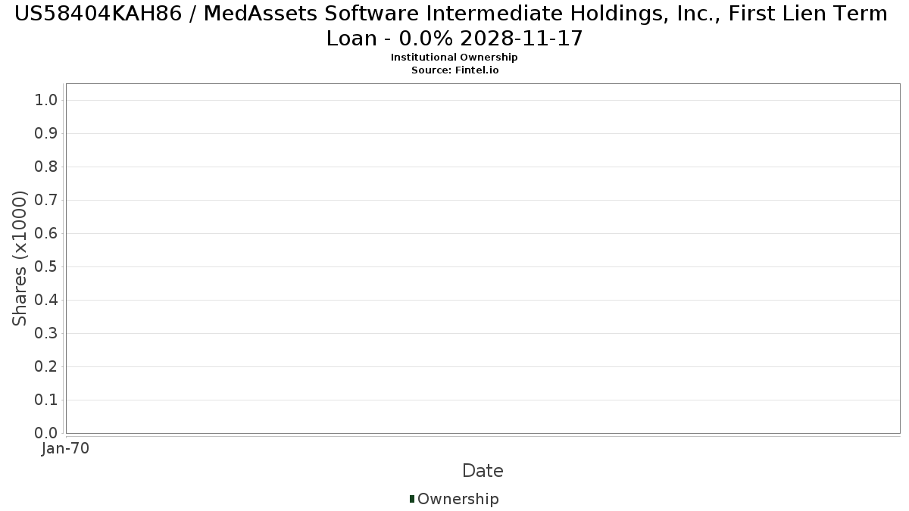Click the 0.9 y-axis tick label
Viewport: 909px width, 511px height.
[x=47, y=134]
